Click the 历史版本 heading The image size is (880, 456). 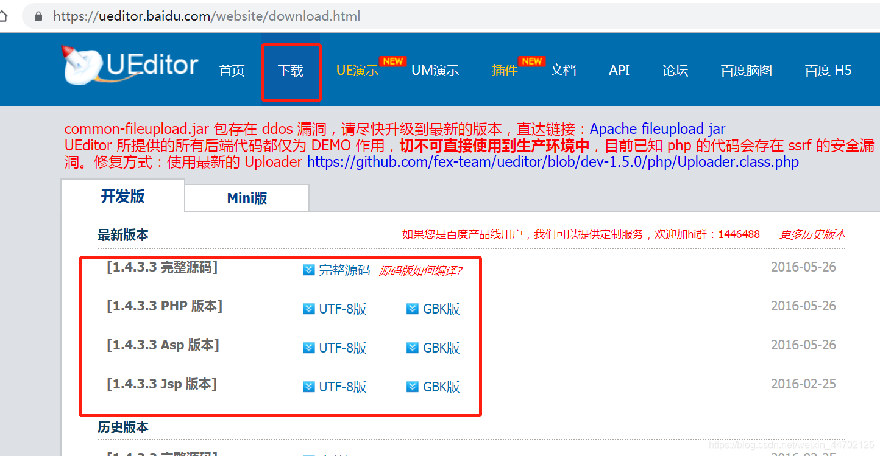pyautogui.click(x=123, y=427)
